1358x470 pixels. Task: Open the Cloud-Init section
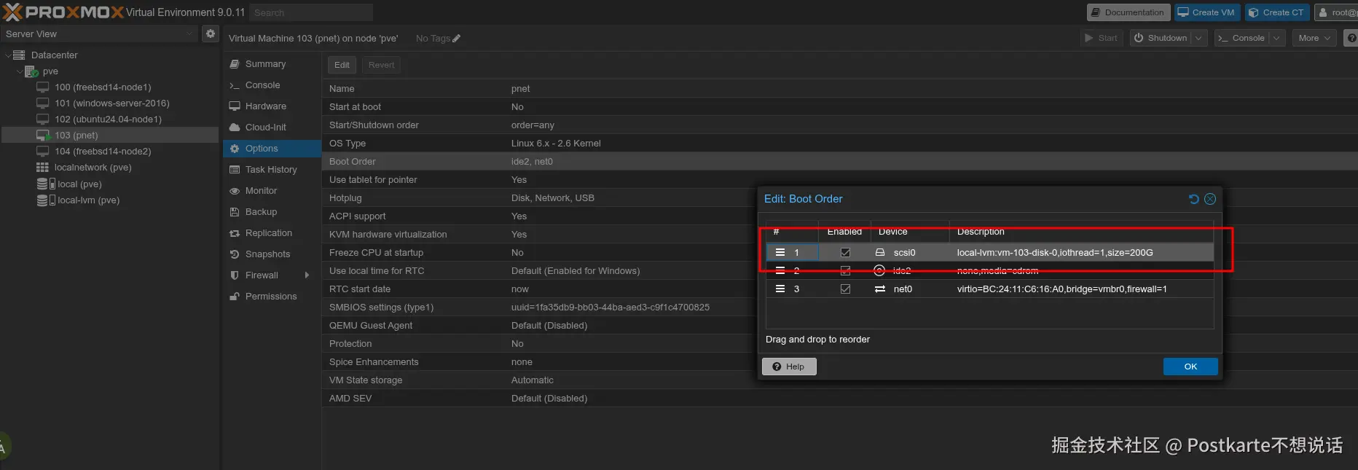[x=272, y=128]
